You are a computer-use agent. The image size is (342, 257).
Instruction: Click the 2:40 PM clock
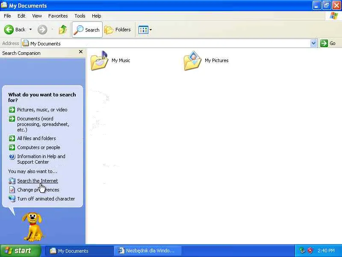pos(326,251)
